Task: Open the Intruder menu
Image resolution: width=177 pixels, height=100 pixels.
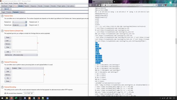Action: click(x=11, y=3)
